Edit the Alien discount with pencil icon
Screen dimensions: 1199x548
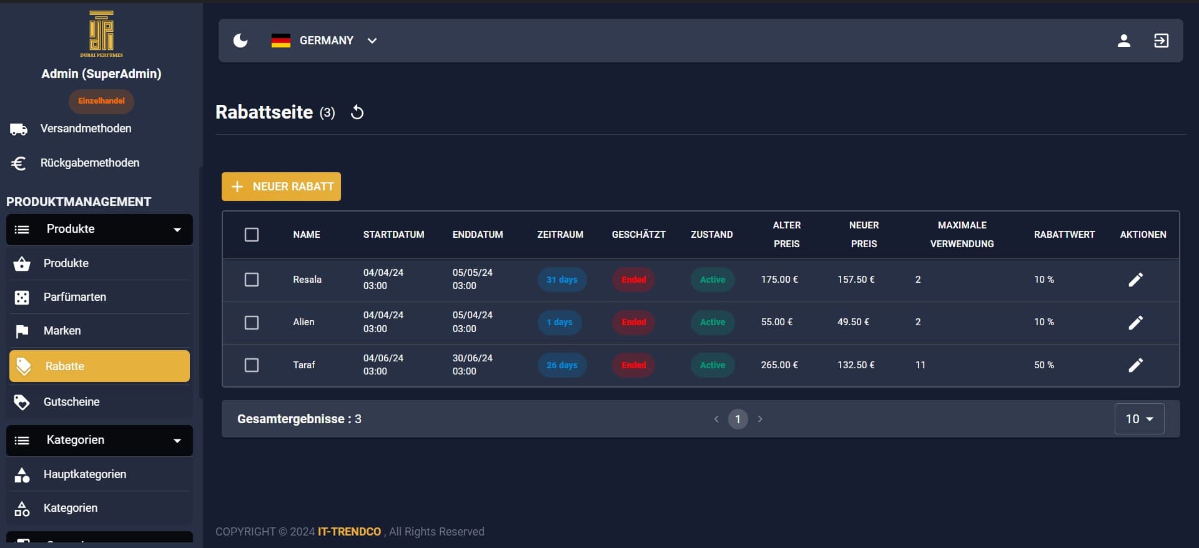1135,323
